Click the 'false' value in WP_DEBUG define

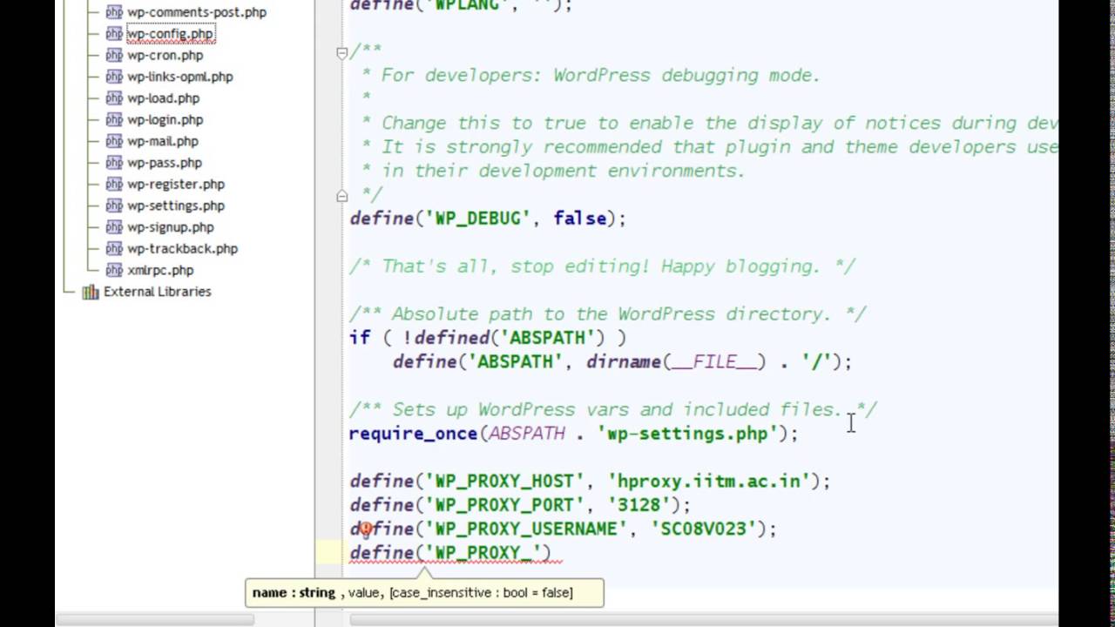click(x=580, y=219)
